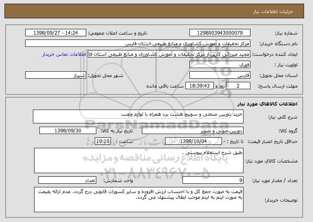Click the label تاریخ نیاز به کالا
Viewport: 313px width, 222px height.
pyautogui.click(x=117, y=131)
